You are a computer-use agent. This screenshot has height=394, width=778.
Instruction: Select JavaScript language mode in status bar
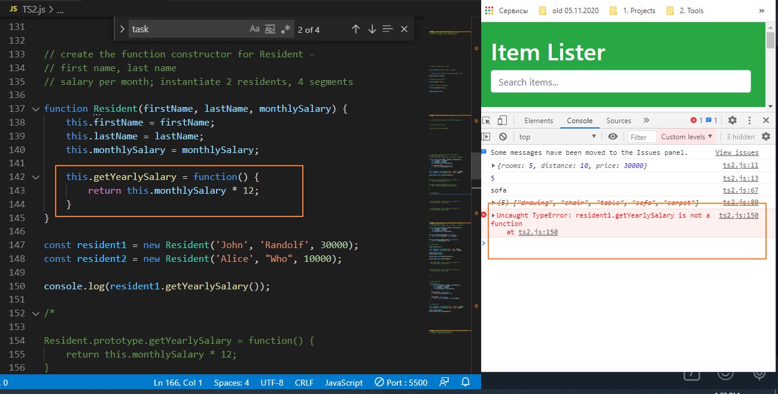(344, 383)
